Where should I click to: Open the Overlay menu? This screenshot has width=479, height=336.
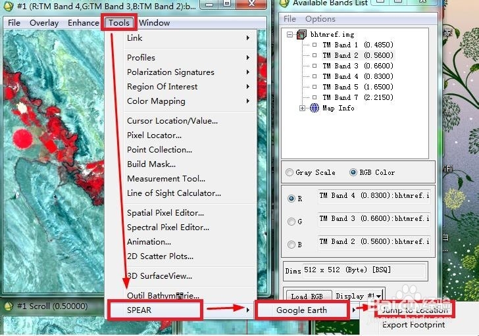coord(44,23)
